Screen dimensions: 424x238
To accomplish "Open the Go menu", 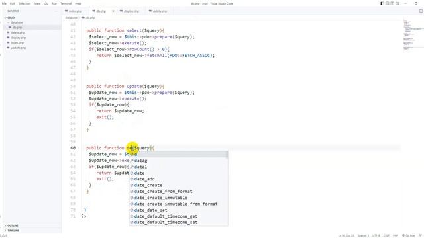I will tap(46, 3).
